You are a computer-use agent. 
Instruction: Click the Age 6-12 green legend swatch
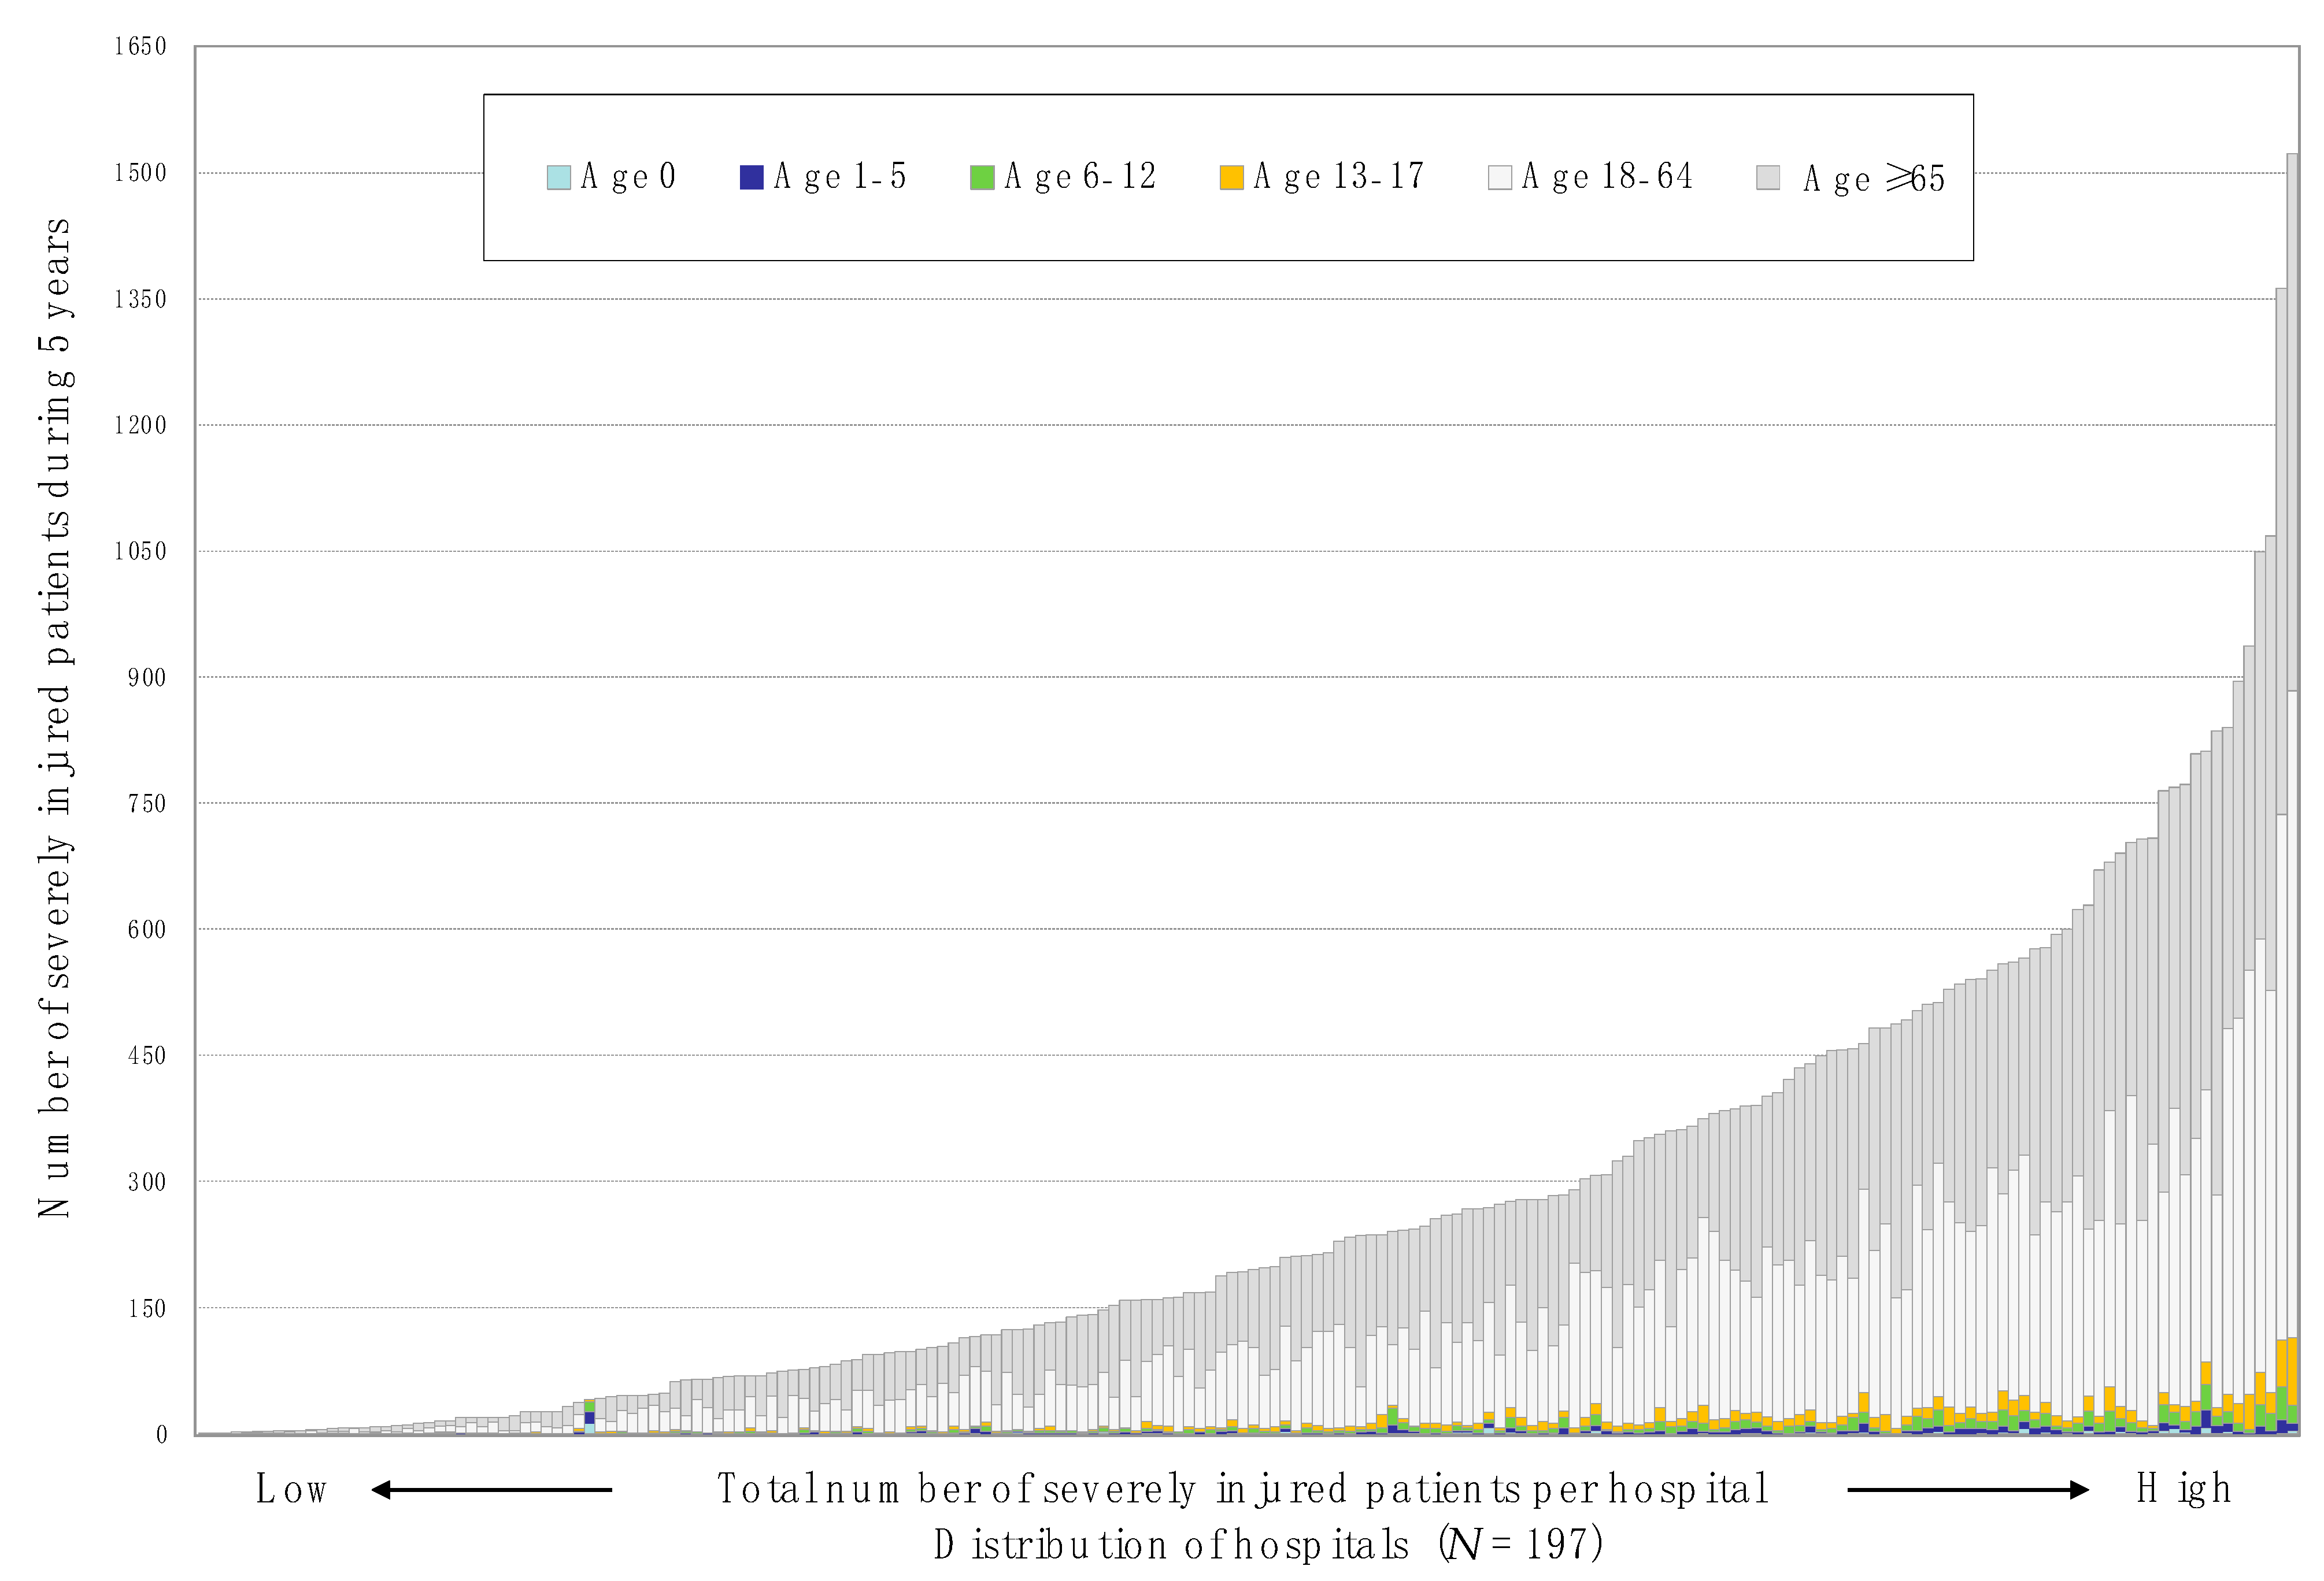982,177
